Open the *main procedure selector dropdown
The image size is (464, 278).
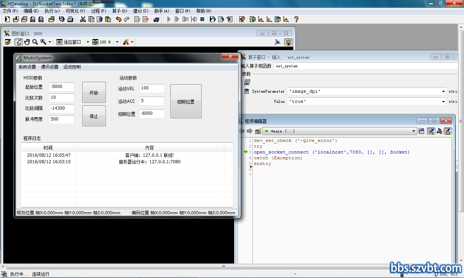(414, 131)
